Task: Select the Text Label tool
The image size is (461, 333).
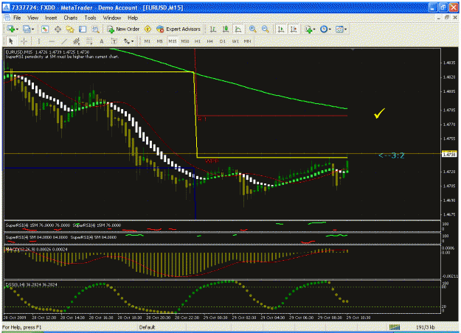Action: [x=114, y=41]
